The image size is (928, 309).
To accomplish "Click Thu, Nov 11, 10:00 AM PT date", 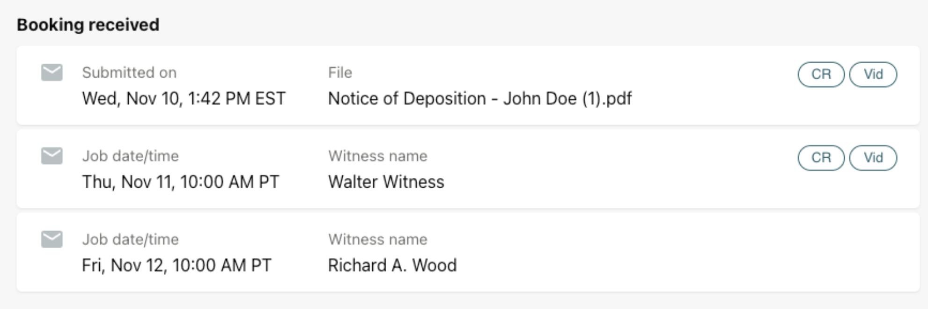I will [x=180, y=182].
